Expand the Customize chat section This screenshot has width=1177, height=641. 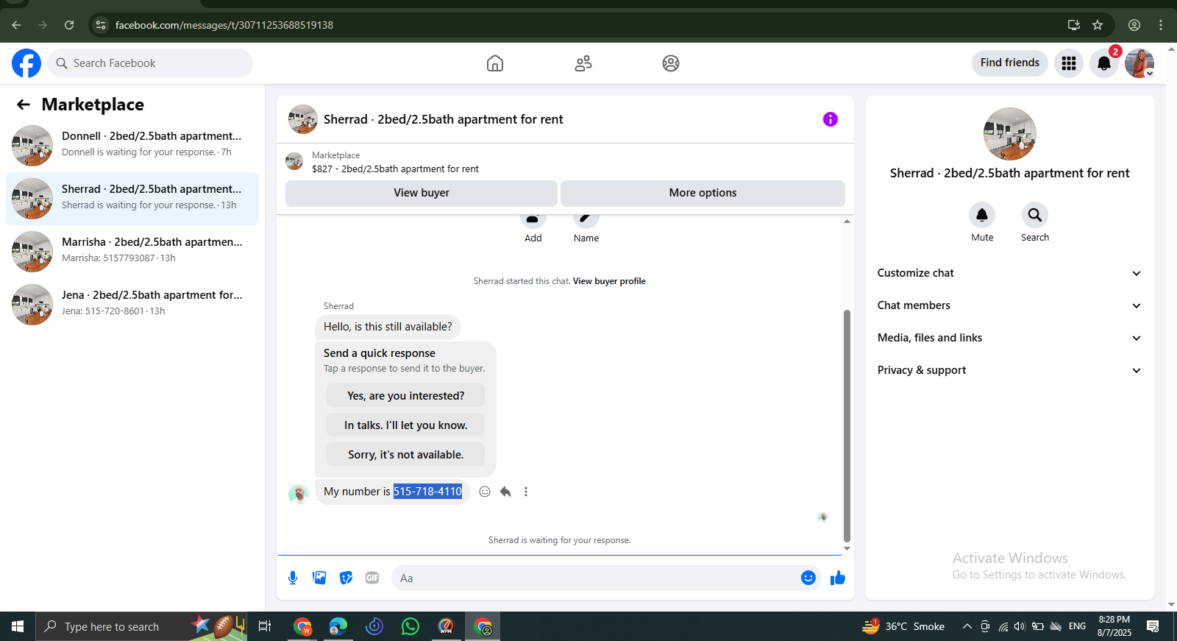[x=1009, y=273]
